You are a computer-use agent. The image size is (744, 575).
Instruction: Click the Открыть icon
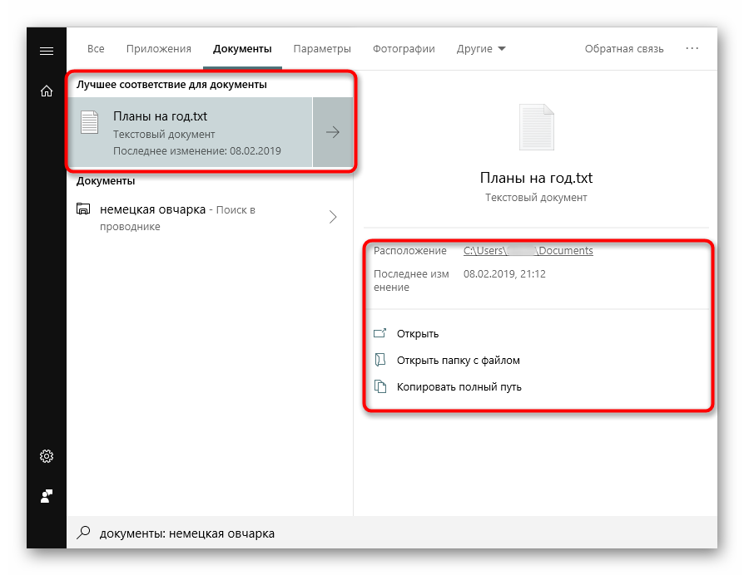(x=380, y=333)
